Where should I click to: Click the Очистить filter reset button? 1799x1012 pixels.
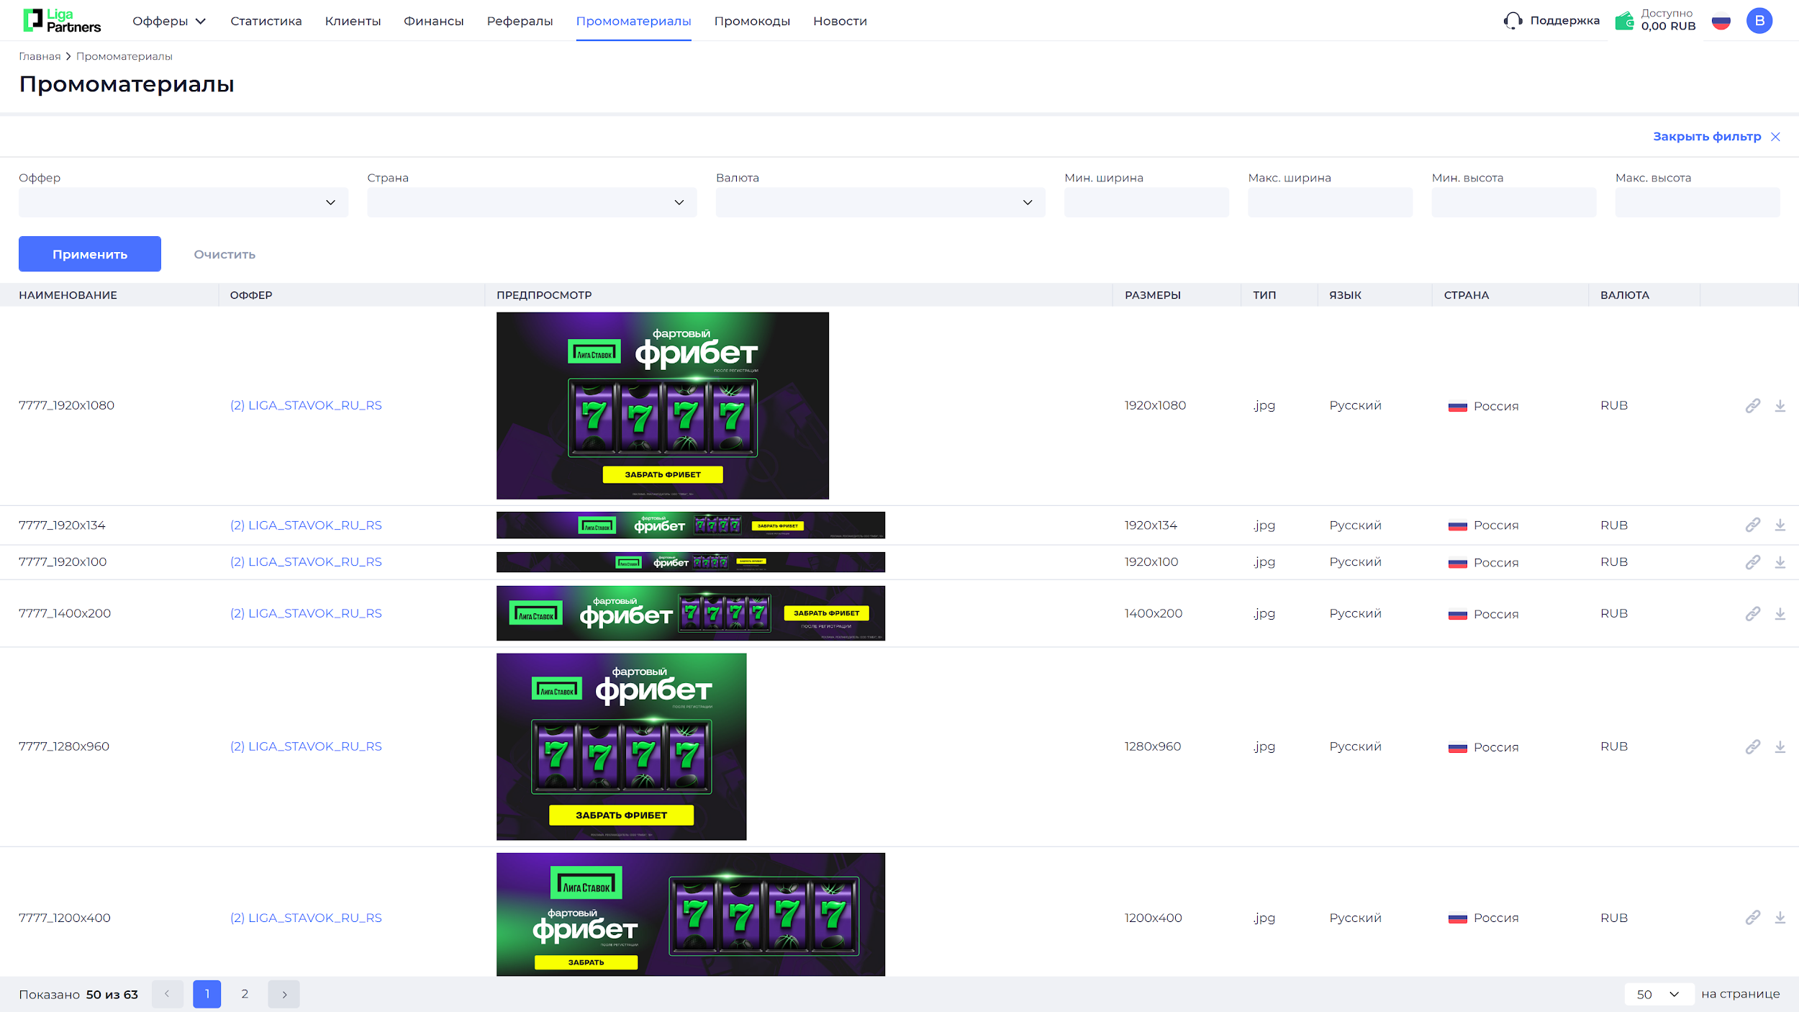[x=225, y=254]
